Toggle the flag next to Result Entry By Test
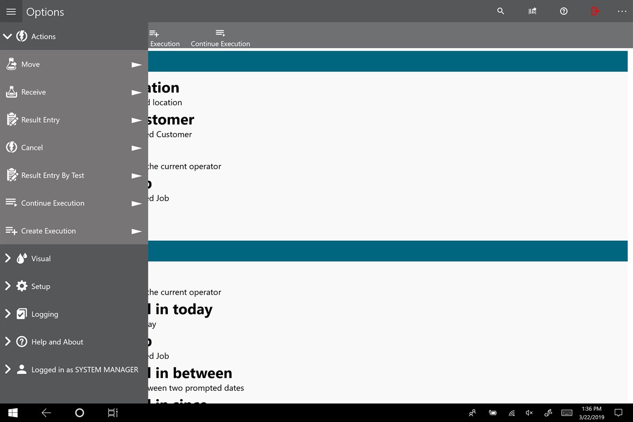The width and height of the screenshot is (633, 422). point(136,175)
